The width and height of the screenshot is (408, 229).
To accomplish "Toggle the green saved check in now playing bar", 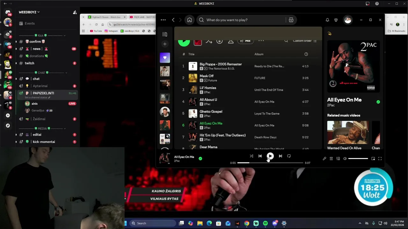I will tap(200, 158).
